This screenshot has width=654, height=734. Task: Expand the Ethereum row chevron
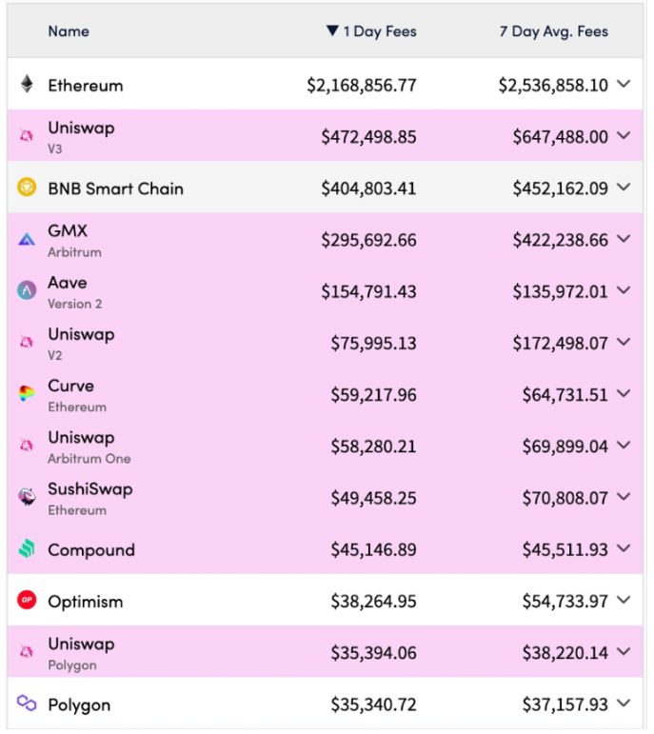624,85
